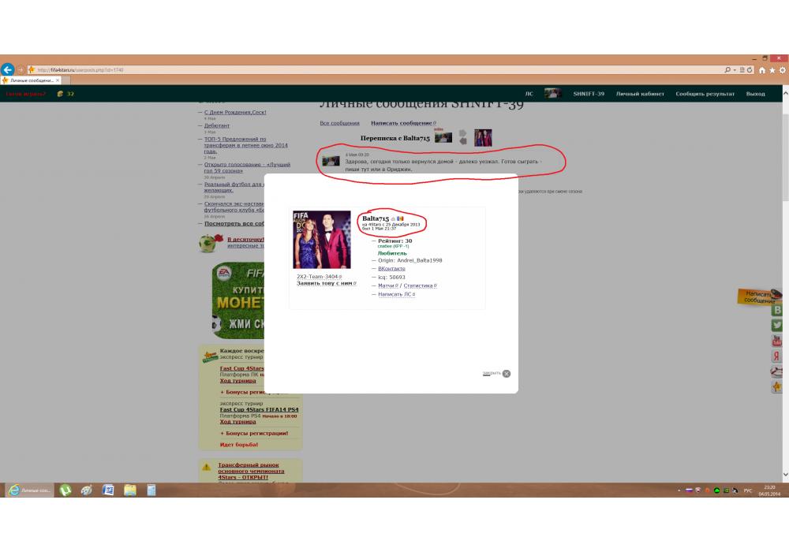This screenshot has width=789, height=552.
Task: Click the couple avatar in correspondence header
Action: pos(483,138)
